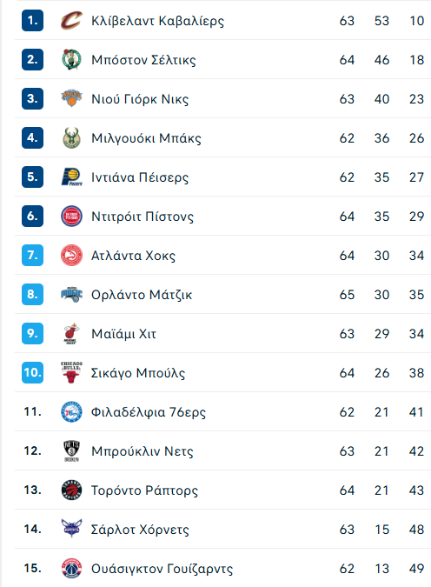431x587 pixels.
Task: Click the Orlando Magic logo
Action: coord(71,295)
